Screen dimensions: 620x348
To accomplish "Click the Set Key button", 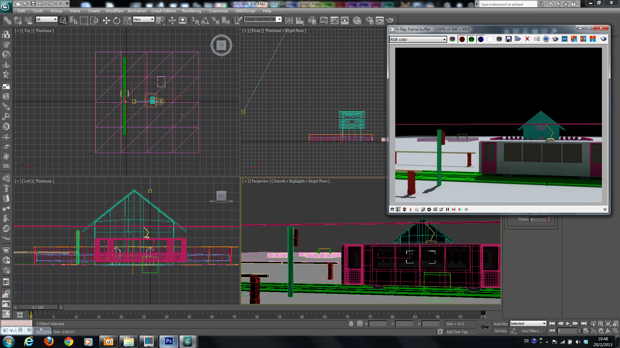I will click(501, 331).
